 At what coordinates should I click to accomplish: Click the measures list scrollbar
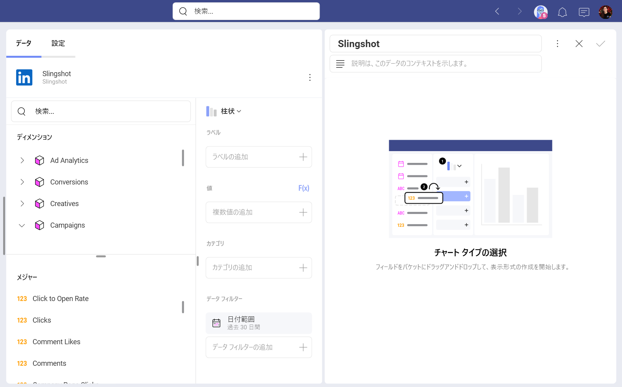183,307
